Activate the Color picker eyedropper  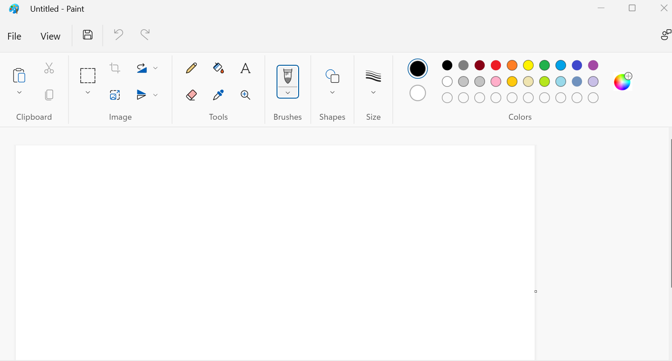[218, 95]
